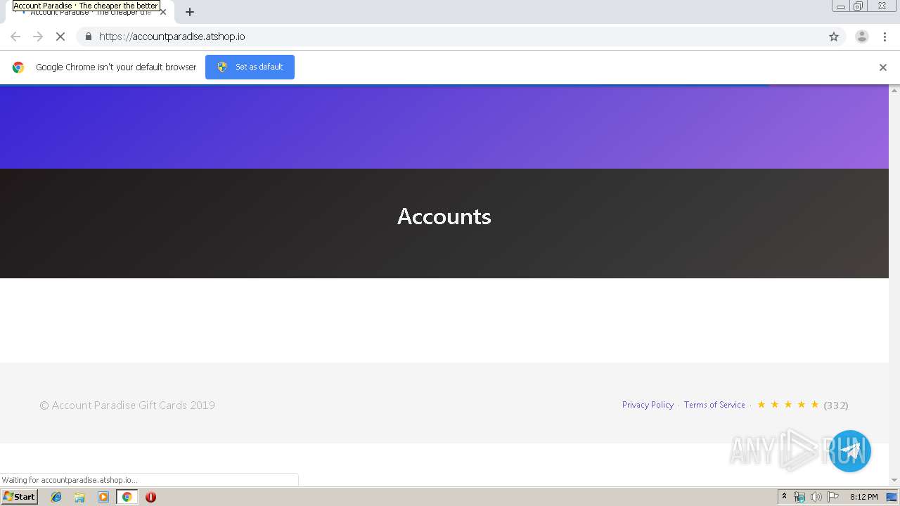Click the Account Paradise Gift Cards copyright text

pyautogui.click(x=127, y=406)
